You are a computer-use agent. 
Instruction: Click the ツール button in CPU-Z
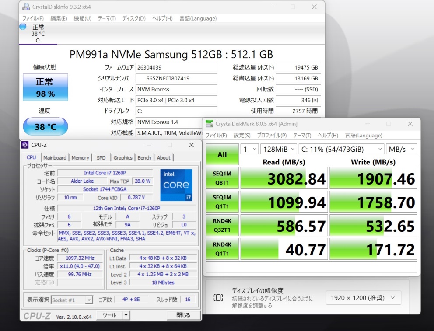pyautogui.click(x=109, y=315)
